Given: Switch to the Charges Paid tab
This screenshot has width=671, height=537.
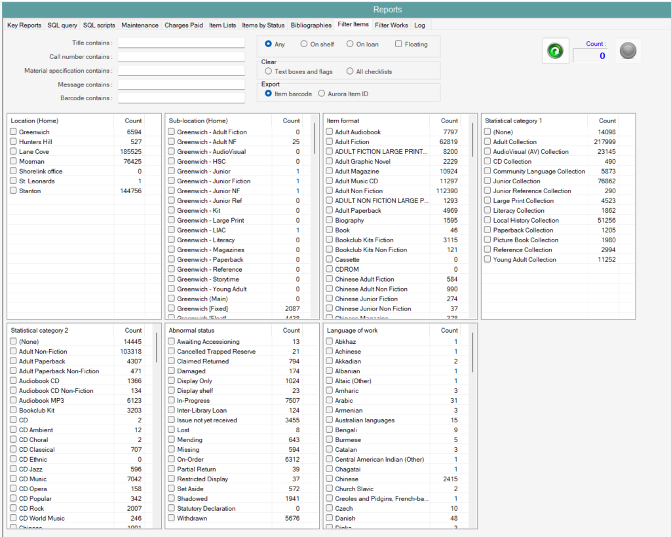Looking at the screenshot, I should pyautogui.click(x=183, y=25).
